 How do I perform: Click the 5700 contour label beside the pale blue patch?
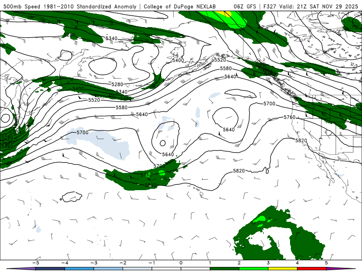point(82,132)
